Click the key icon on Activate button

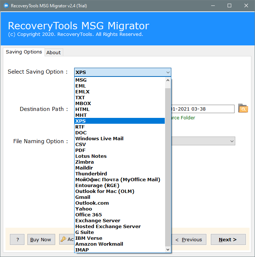pyautogui.click(x=63, y=239)
